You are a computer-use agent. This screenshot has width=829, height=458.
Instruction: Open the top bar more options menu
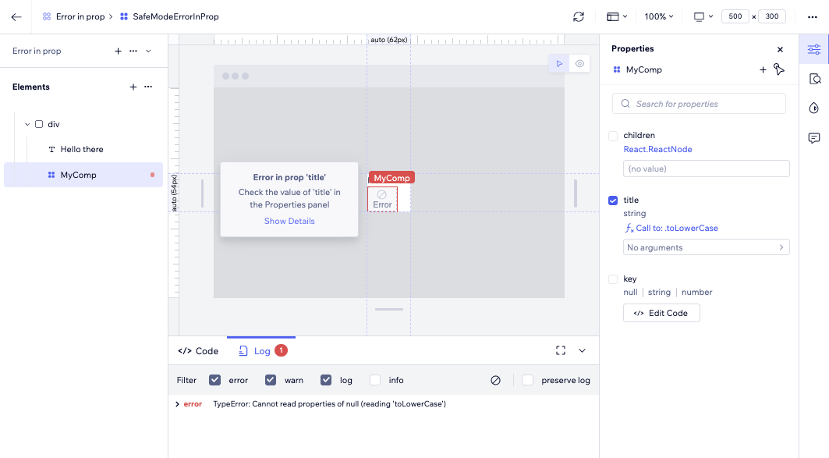(813, 17)
